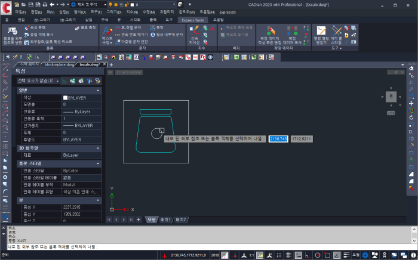This screenshot has width=418, height=260.
Task: Click the sequential numbering (연속 번호 매기기) tool
Action: pos(131,35)
